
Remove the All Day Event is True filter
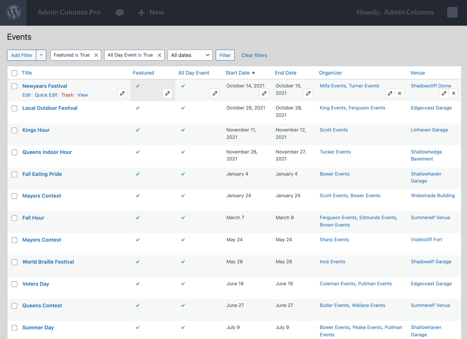(159, 55)
